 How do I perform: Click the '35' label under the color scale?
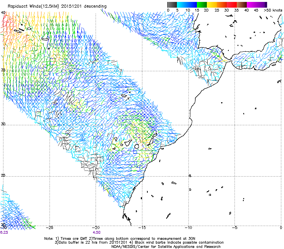point(236,10)
